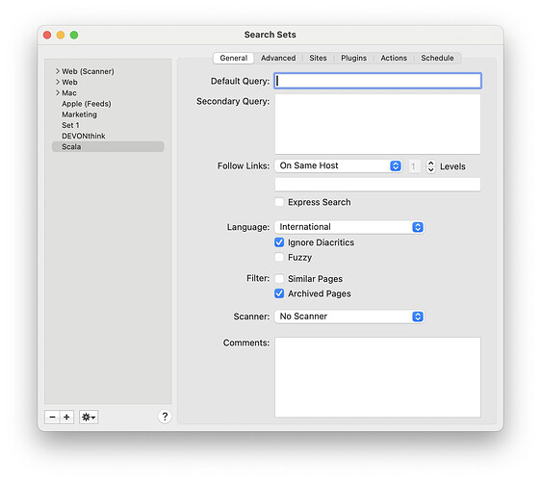The image size is (541, 481).
Task: Open the gear action menu
Action: coord(89,417)
